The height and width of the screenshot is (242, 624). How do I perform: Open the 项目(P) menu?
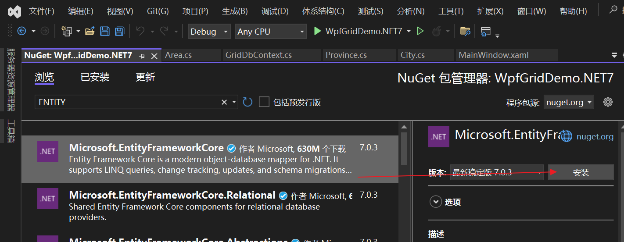point(195,11)
